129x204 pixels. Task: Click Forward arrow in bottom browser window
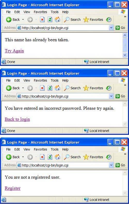point(30,157)
